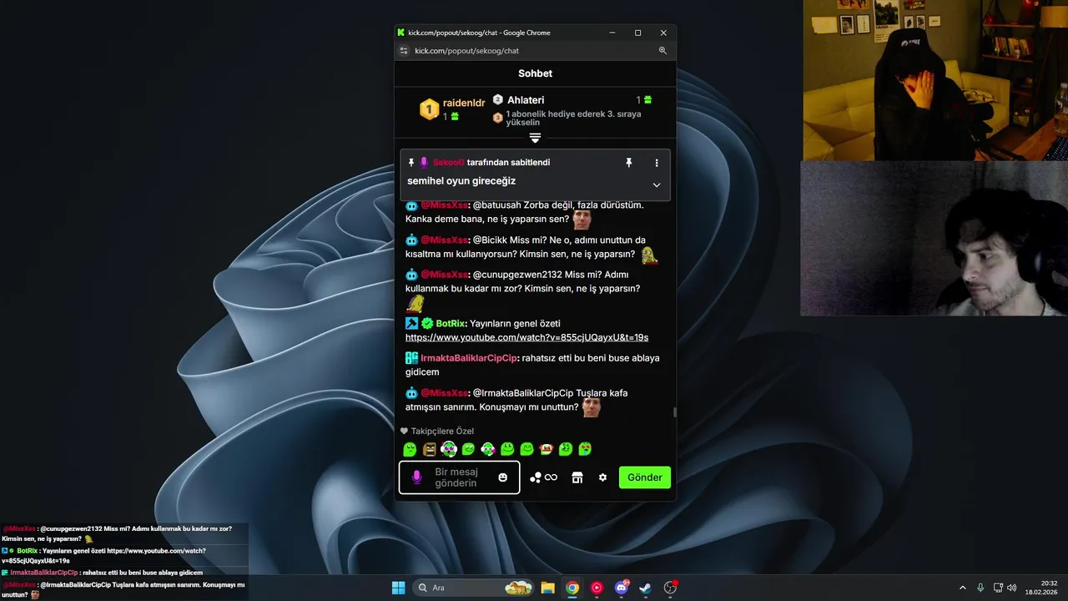1068x601 pixels.
Task: Insert the smirking green blob emote
Action: point(468,449)
